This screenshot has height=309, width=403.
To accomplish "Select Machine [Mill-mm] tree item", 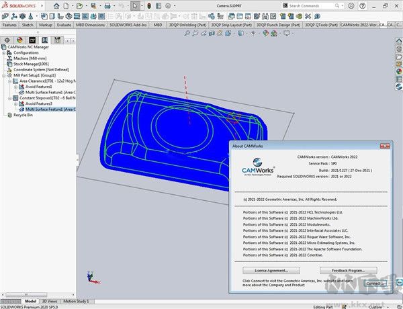I will pos(30,58).
